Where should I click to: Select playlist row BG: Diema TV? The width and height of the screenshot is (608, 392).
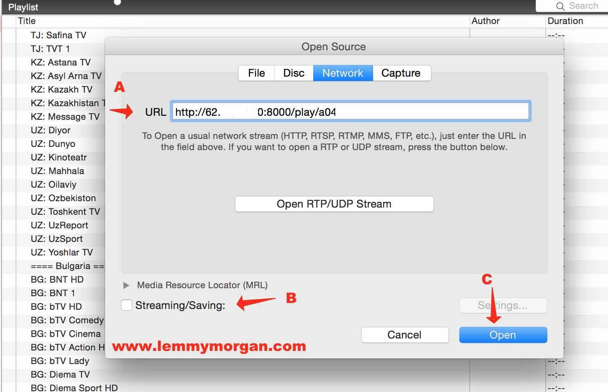60,374
